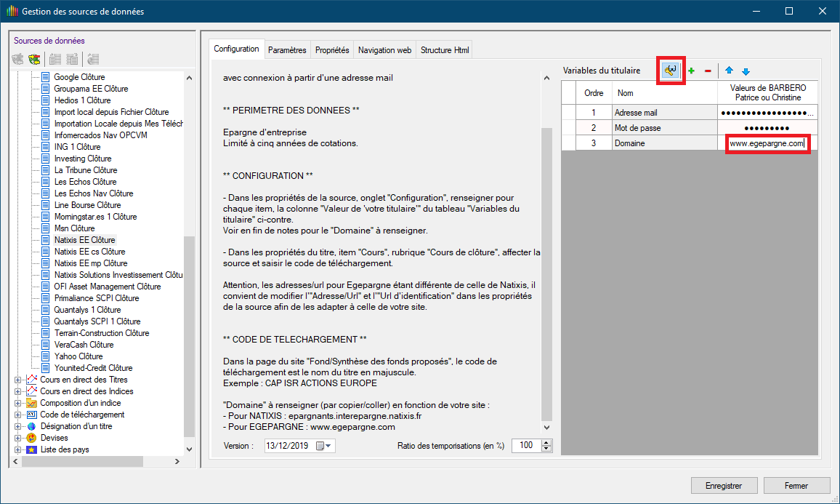Move the variable down with the blue arrow

[x=746, y=71]
